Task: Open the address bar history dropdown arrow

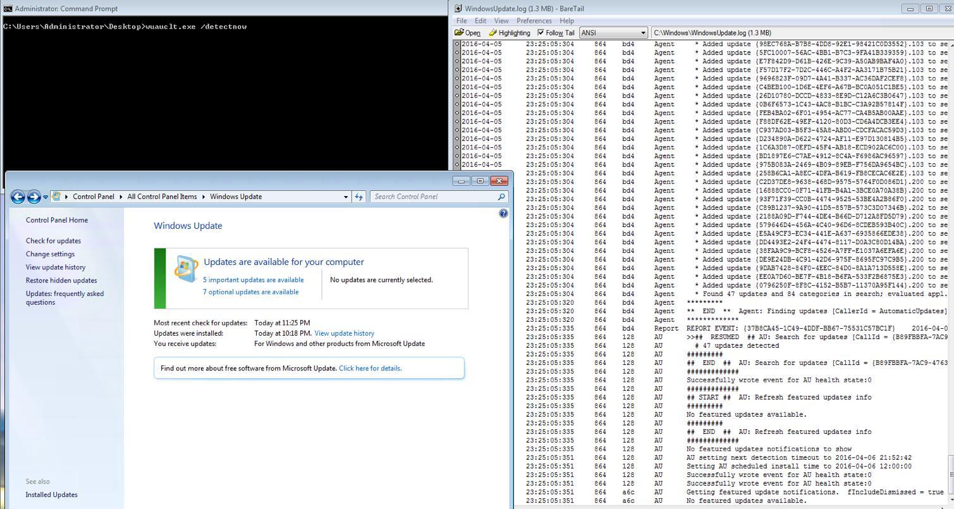Action: point(345,197)
